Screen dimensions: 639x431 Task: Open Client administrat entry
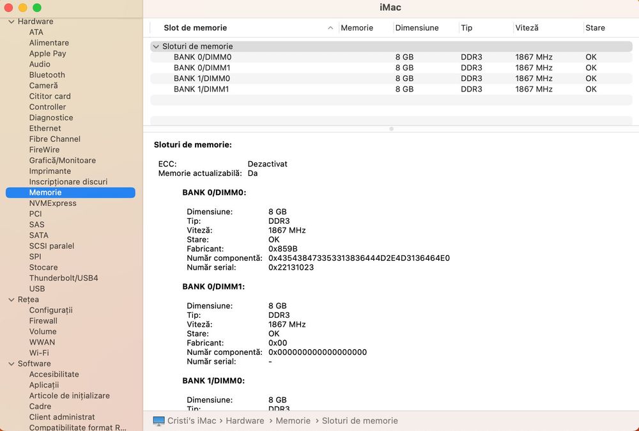(x=62, y=417)
